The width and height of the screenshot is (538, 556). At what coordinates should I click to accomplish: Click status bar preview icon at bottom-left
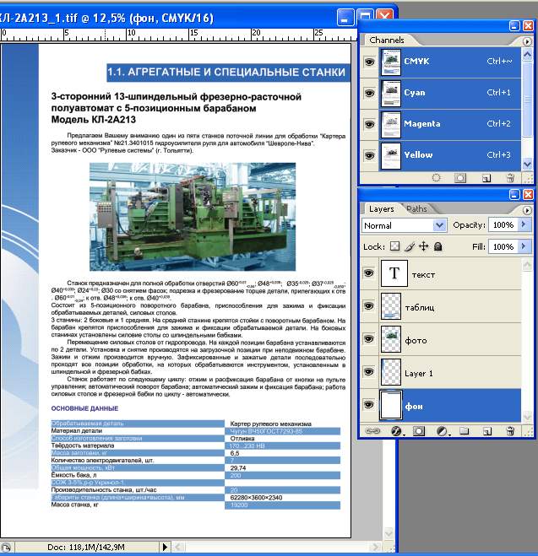pyautogui.click(x=6, y=547)
